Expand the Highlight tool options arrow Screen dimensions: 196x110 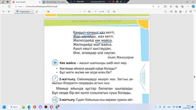point(12,12)
